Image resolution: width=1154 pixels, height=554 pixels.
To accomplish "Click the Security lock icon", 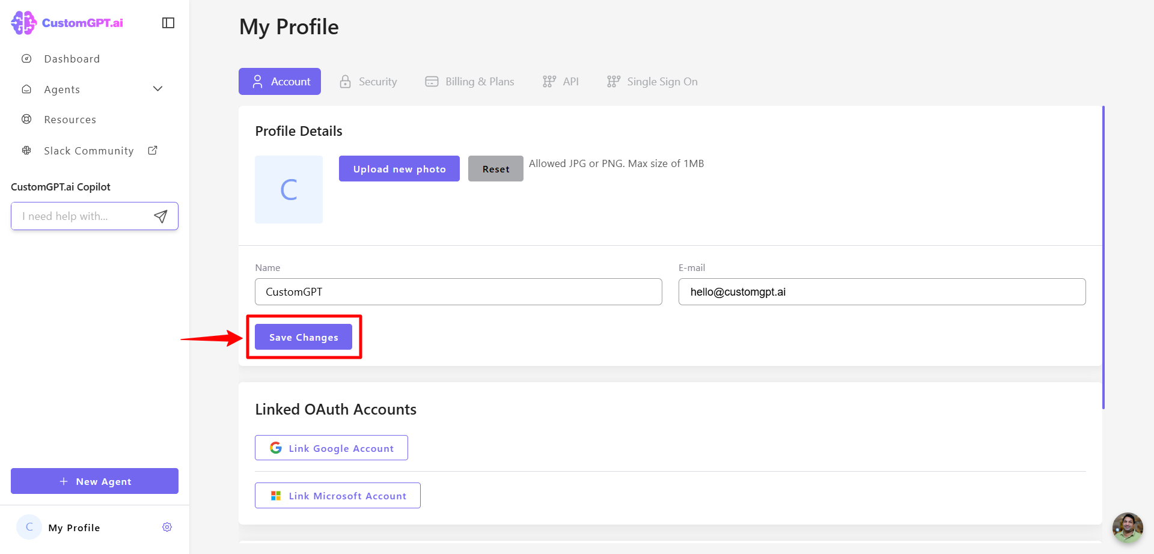I will [345, 82].
